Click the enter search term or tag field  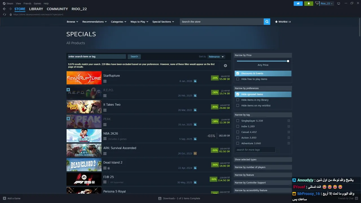[97, 56]
